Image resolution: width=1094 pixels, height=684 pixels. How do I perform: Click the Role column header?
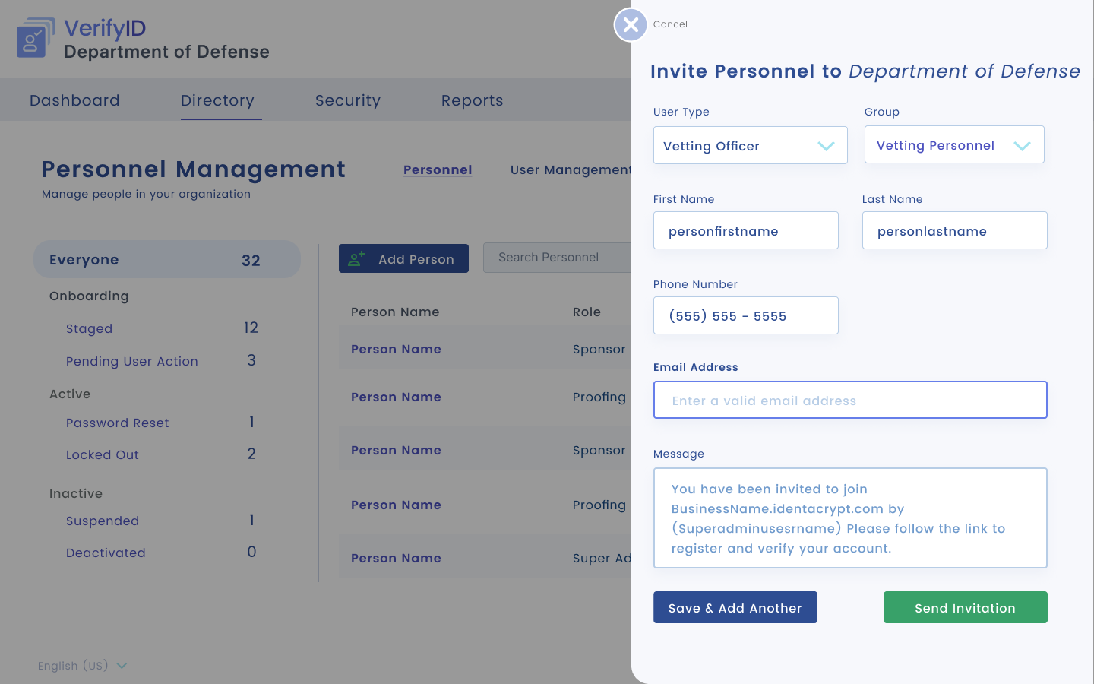(587, 312)
